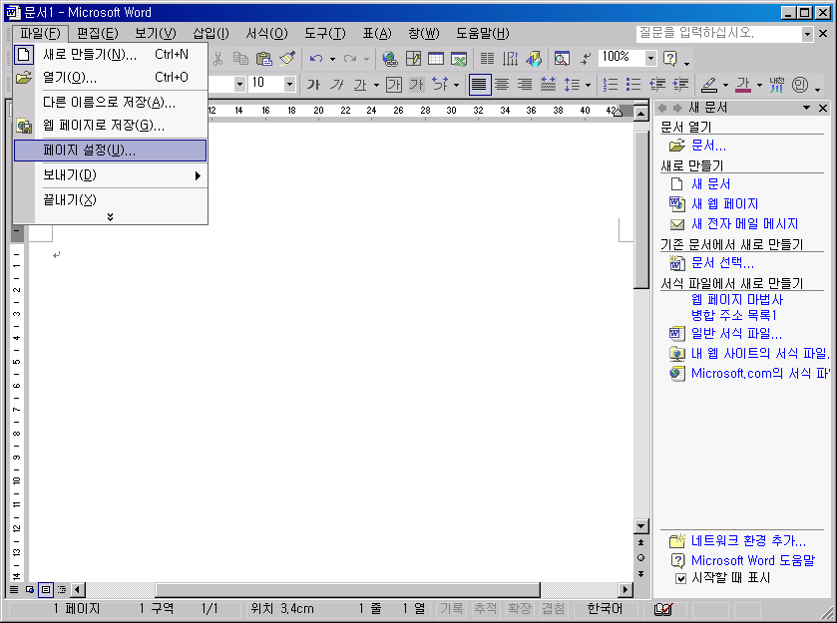
Task: Open the 보내기(D) submenu
Action: point(110,175)
